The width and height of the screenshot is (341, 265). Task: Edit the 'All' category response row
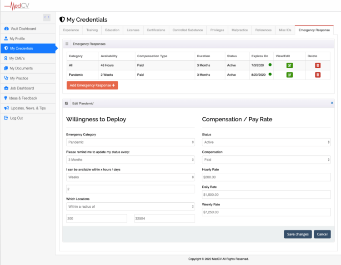point(290,65)
